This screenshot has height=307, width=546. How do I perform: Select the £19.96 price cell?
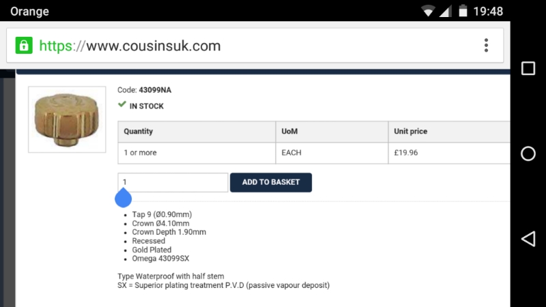pyautogui.click(x=406, y=153)
